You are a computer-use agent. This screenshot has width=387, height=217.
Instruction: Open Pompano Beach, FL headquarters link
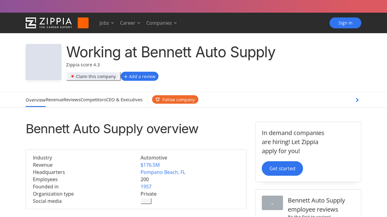(163, 172)
